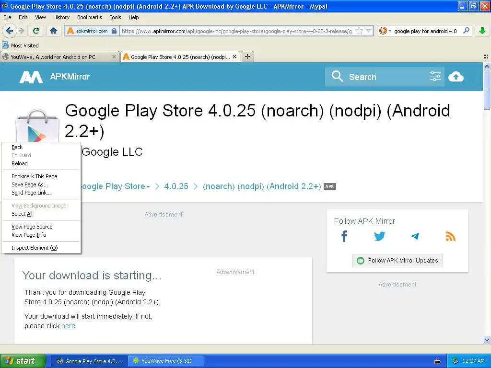Image resolution: width=491 pixels, height=368 pixels.
Task: Click the magnifier in browser search box
Action: tap(466, 31)
